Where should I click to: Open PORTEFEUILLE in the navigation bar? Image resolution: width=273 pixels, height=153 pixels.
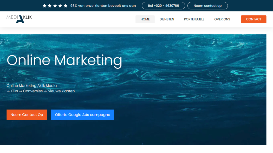(x=194, y=19)
